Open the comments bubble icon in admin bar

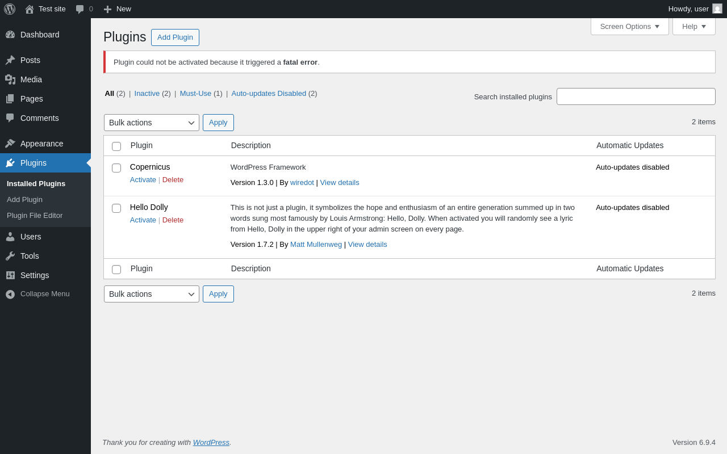pos(80,9)
